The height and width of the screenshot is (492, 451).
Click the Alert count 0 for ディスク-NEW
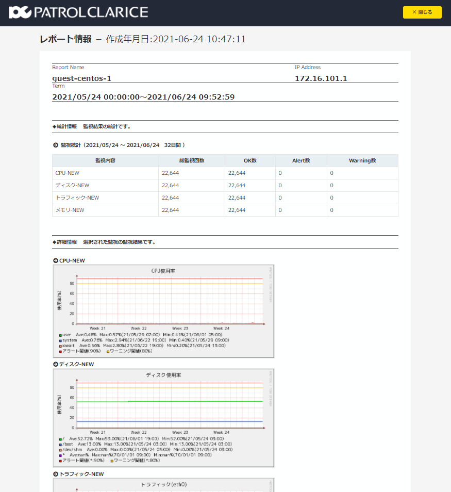tap(280, 186)
